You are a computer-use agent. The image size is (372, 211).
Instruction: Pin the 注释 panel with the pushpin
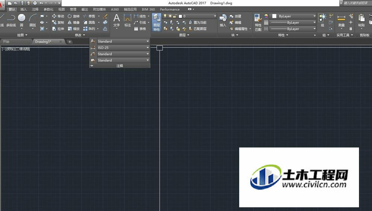click(92, 66)
